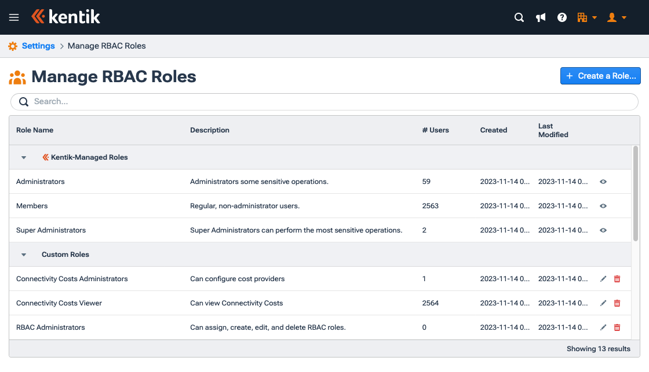View details of the Administrators role
The height and width of the screenshot is (372, 649).
pos(603,182)
